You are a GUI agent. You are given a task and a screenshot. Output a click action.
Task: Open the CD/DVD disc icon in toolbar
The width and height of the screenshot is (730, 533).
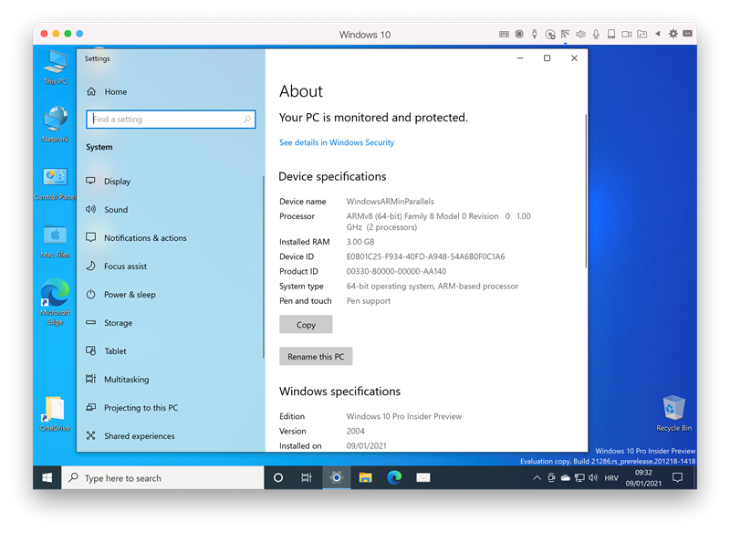(x=549, y=34)
